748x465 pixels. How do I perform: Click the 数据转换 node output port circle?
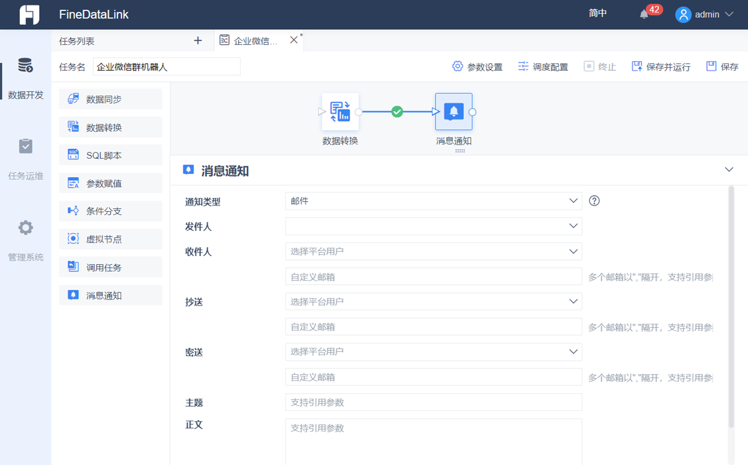[x=358, y=112]
